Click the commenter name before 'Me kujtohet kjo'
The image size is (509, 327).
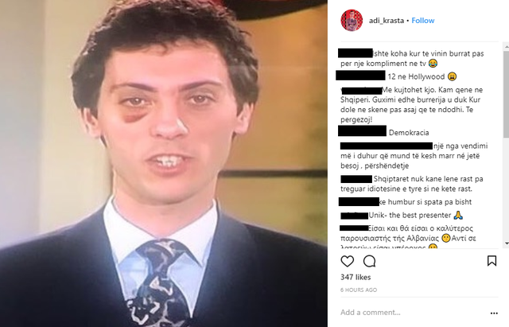362,91
